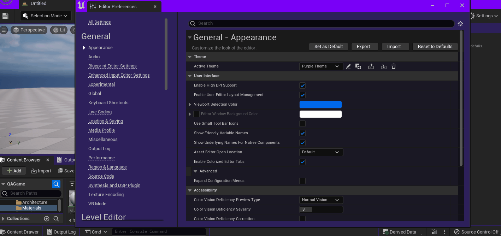Open the settings gear beside preferences search
Viewport: 501px width, 236px height.
[x=460, y=23]
